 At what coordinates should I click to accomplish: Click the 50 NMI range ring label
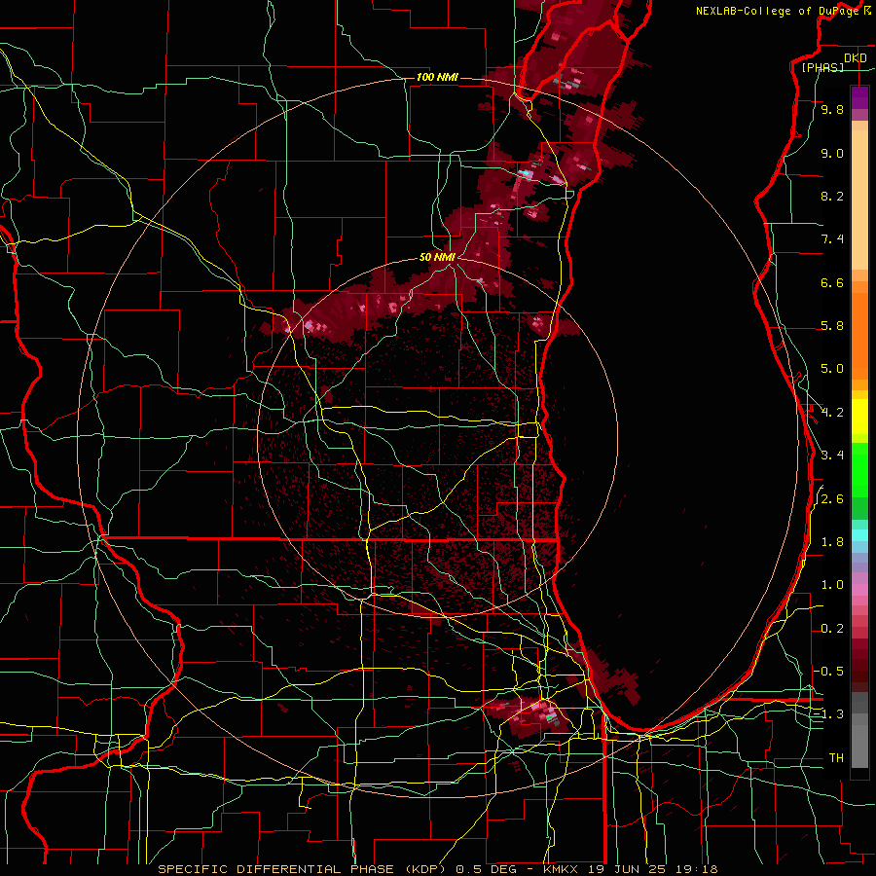[x=437, y=257]
